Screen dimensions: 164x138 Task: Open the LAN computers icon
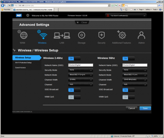(x=62, y=36)
